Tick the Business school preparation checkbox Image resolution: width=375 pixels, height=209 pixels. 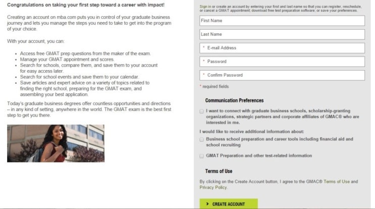coord(202,139)
